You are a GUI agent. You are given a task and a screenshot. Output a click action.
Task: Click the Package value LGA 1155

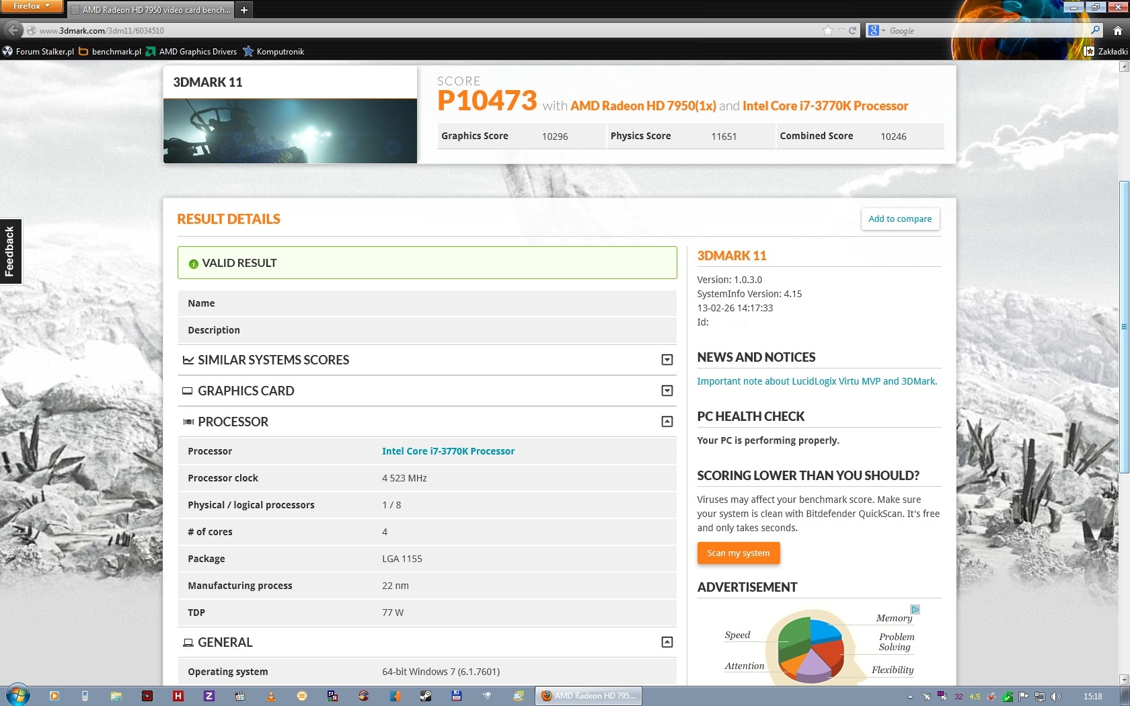[x=402, y=559]
